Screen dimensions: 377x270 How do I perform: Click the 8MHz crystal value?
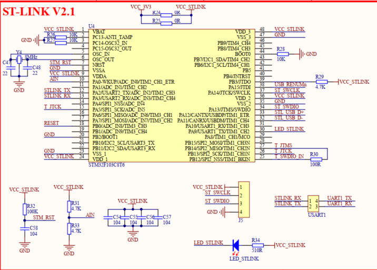(x=31, y=57)
